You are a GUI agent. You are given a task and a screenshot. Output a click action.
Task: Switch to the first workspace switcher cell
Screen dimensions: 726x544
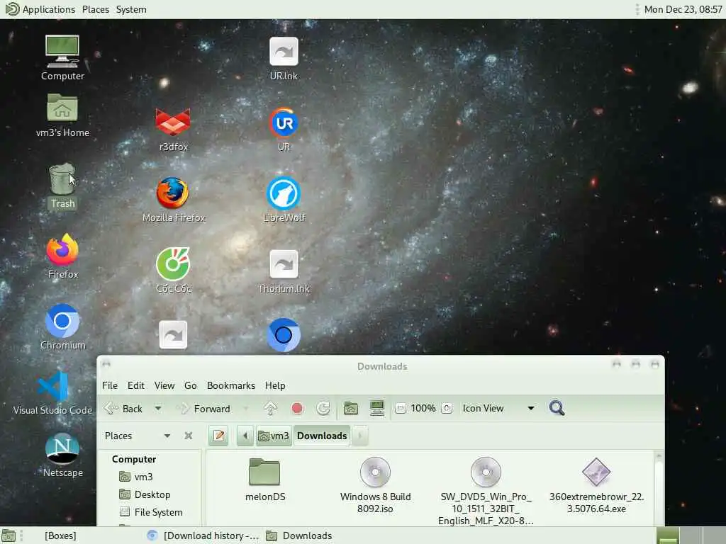point(668,535)
